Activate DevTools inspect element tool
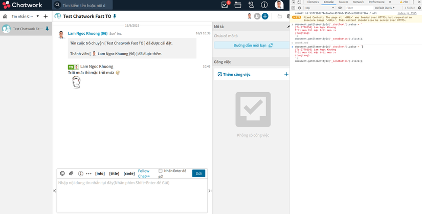This screenshot has width=422, height=214. pyautogui.click(x=294, y=2)
